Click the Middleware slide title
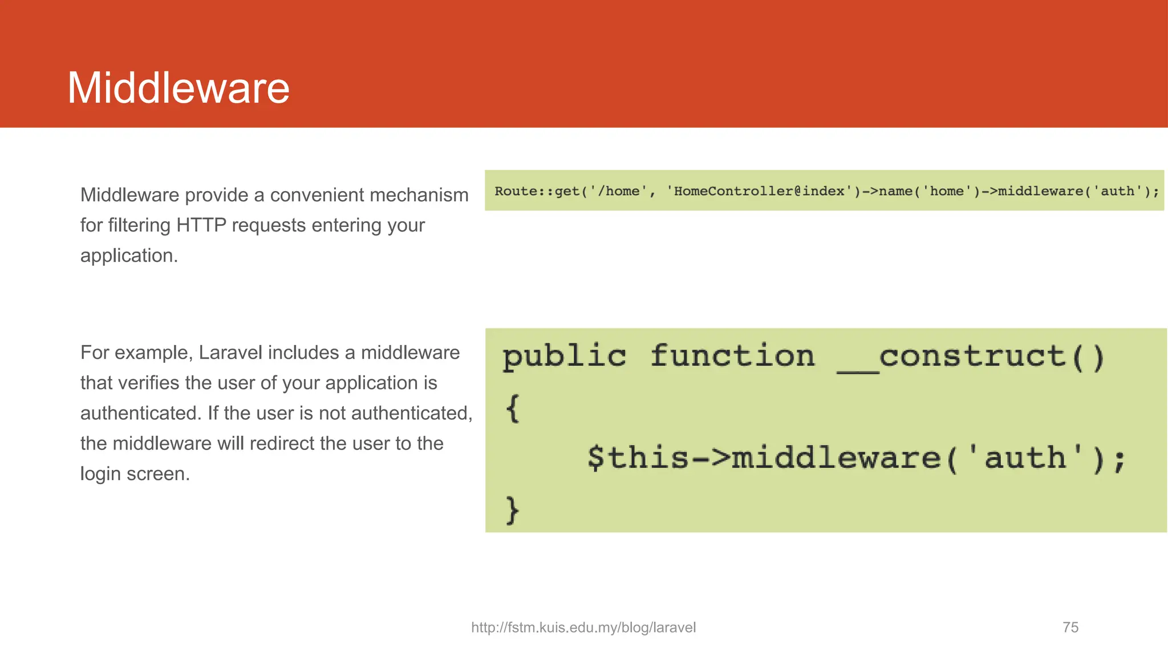Viewport: 1168px width, 657px height. [x=179, y=88]
